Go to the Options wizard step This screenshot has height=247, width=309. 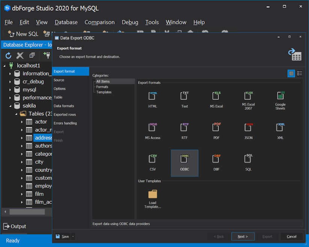71,89
